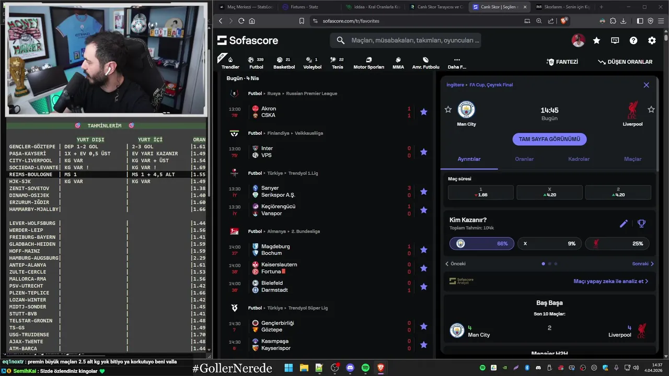Close the Man City vs Liverpool panel
This screenshot has height=376, width=669.
(x=646, y=85)
